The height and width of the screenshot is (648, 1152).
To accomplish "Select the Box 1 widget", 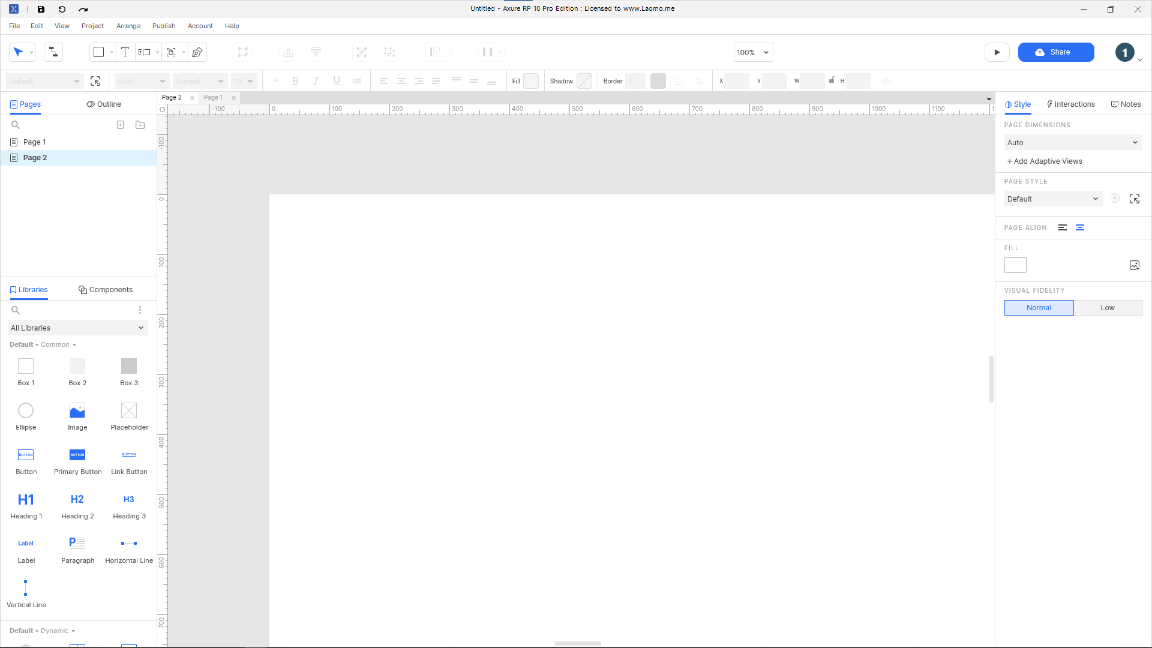I will coord(26,372).
